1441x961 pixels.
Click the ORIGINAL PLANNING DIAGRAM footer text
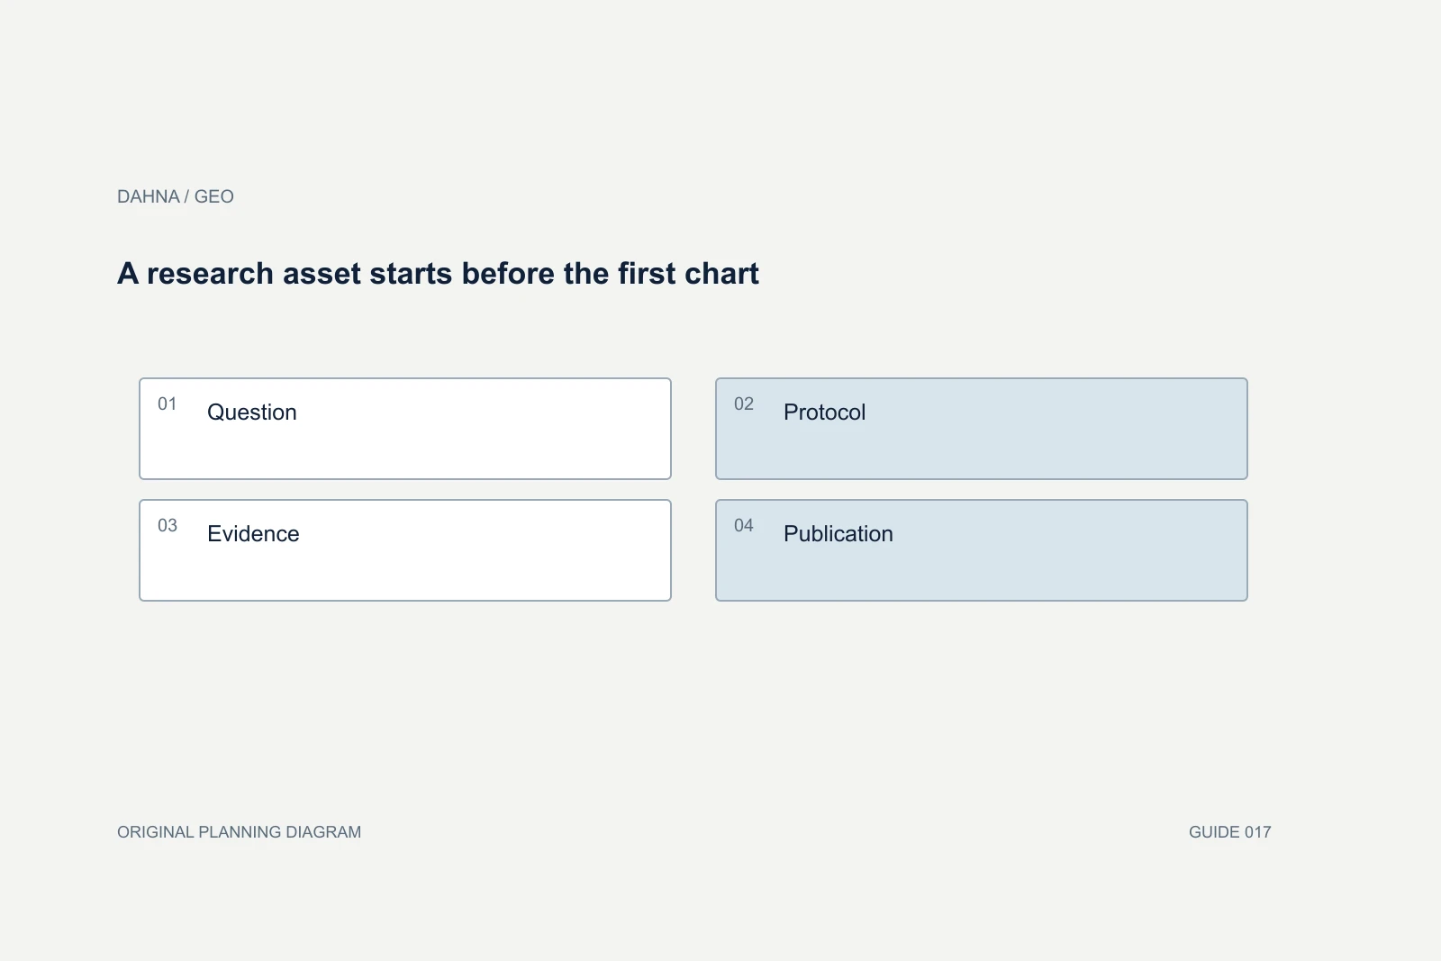(x=240, y=832)
